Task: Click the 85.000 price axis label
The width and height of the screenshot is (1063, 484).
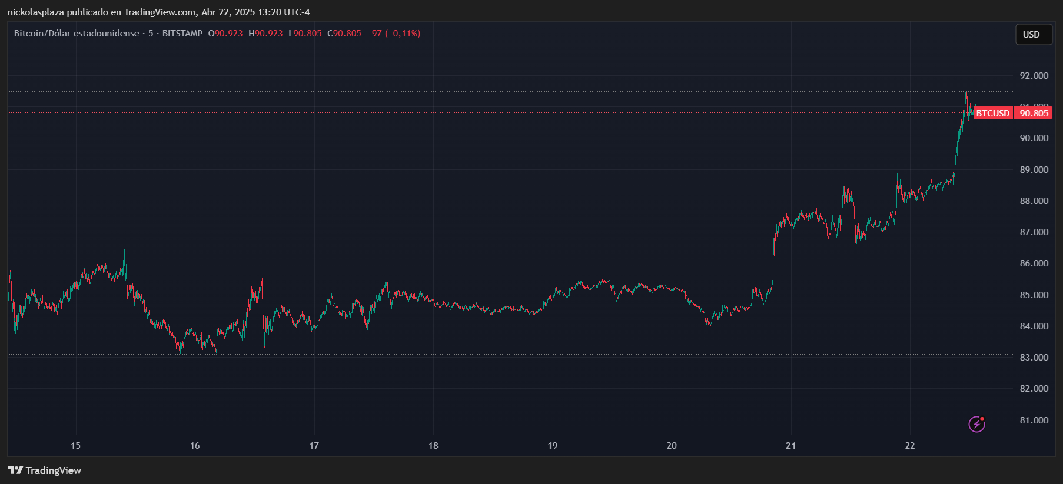Action: 1034,295
